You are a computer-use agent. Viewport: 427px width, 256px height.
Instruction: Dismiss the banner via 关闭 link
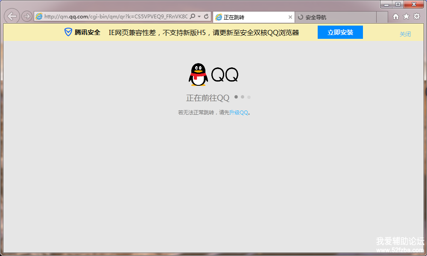point(405,34)
